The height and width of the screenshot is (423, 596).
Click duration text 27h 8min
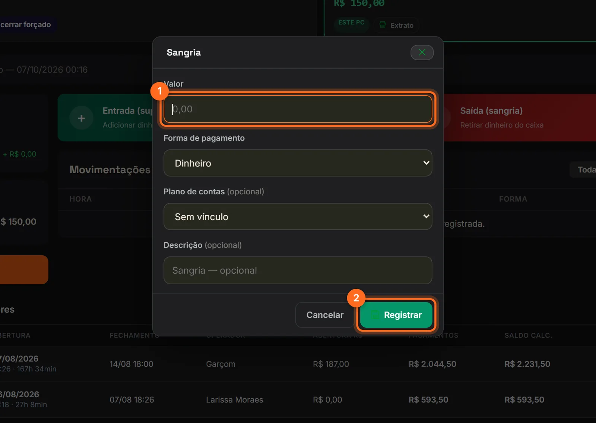pos(31,405)
